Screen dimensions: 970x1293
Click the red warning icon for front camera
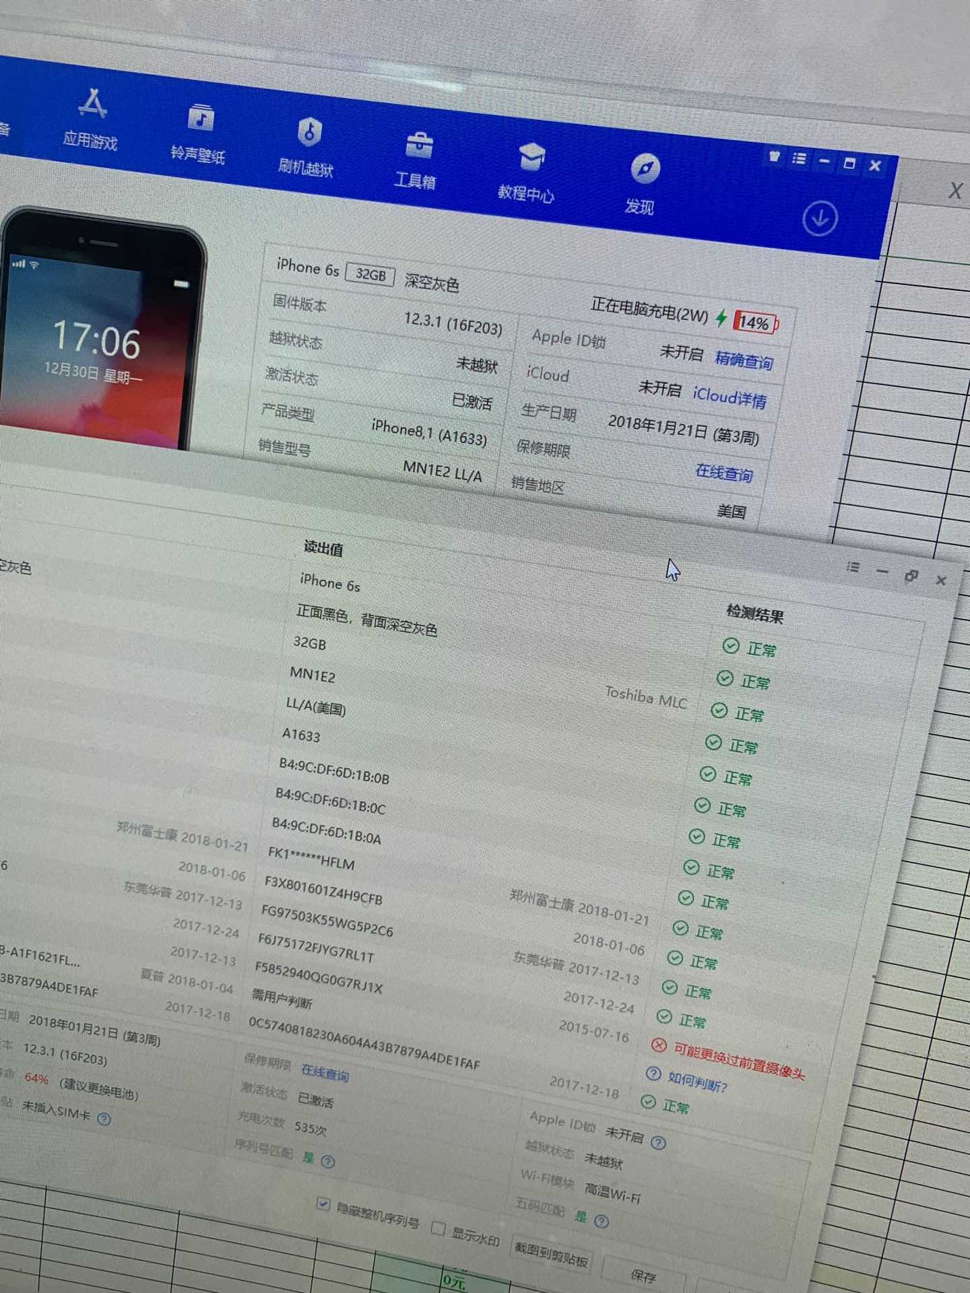(x=659, y=1045)
